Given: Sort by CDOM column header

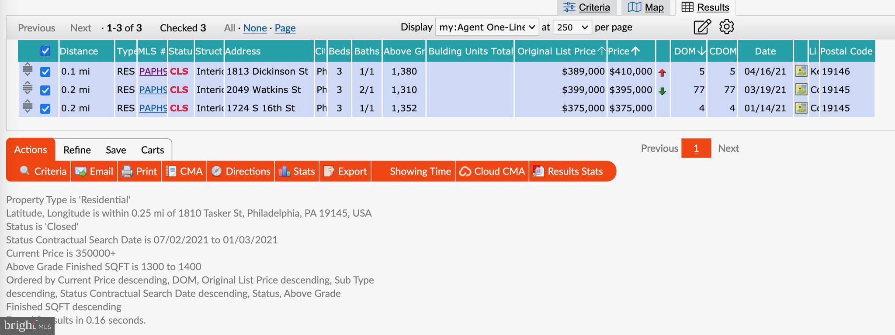Looking at the screenshot, I should point(722,51).
